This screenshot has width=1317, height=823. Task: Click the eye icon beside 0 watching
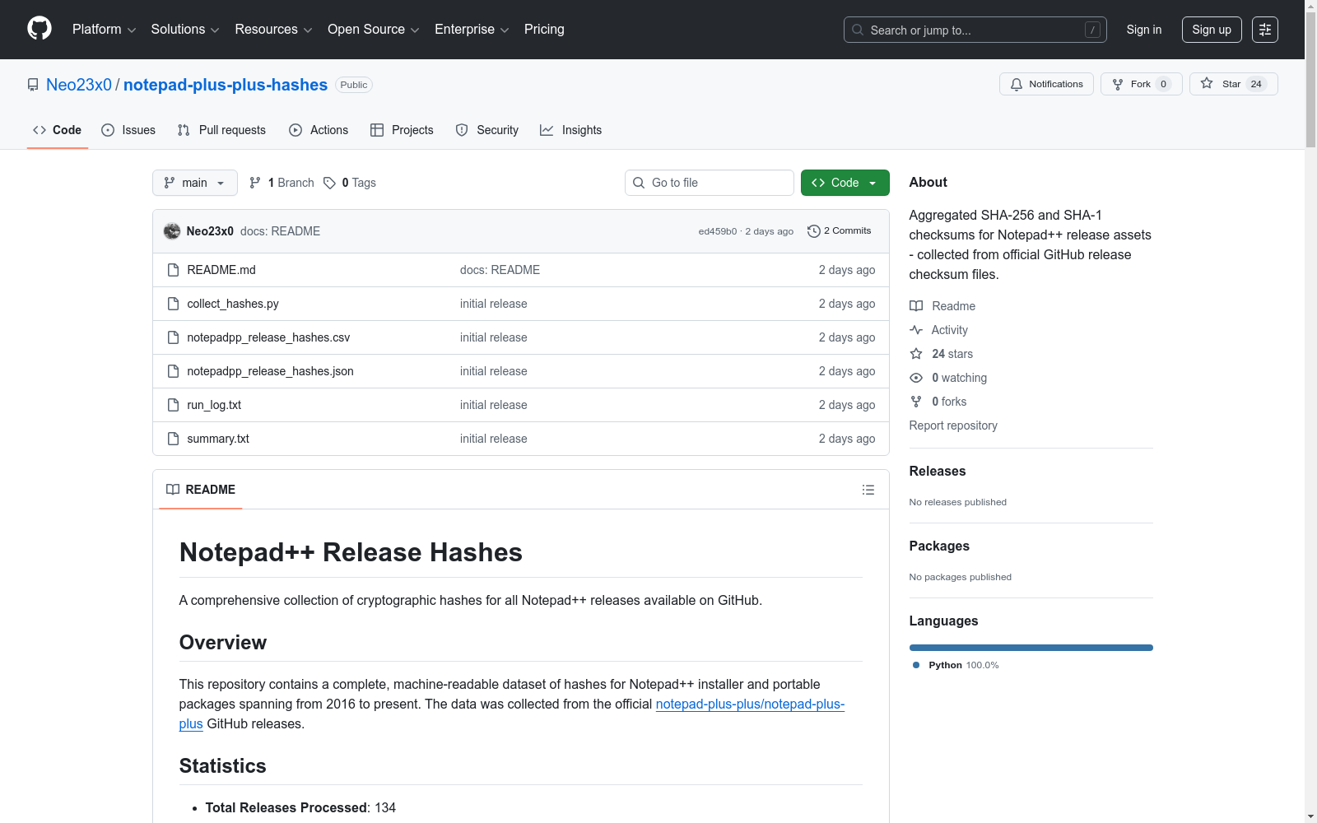tap(916, 378)
